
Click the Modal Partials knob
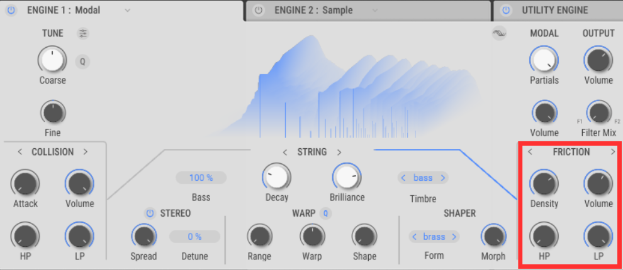[x=544, y=60]
